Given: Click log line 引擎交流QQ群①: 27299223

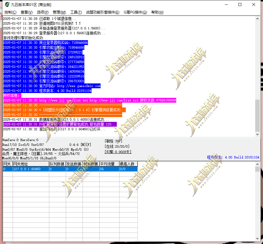Looking at the screenshot, I should point(43,52).
